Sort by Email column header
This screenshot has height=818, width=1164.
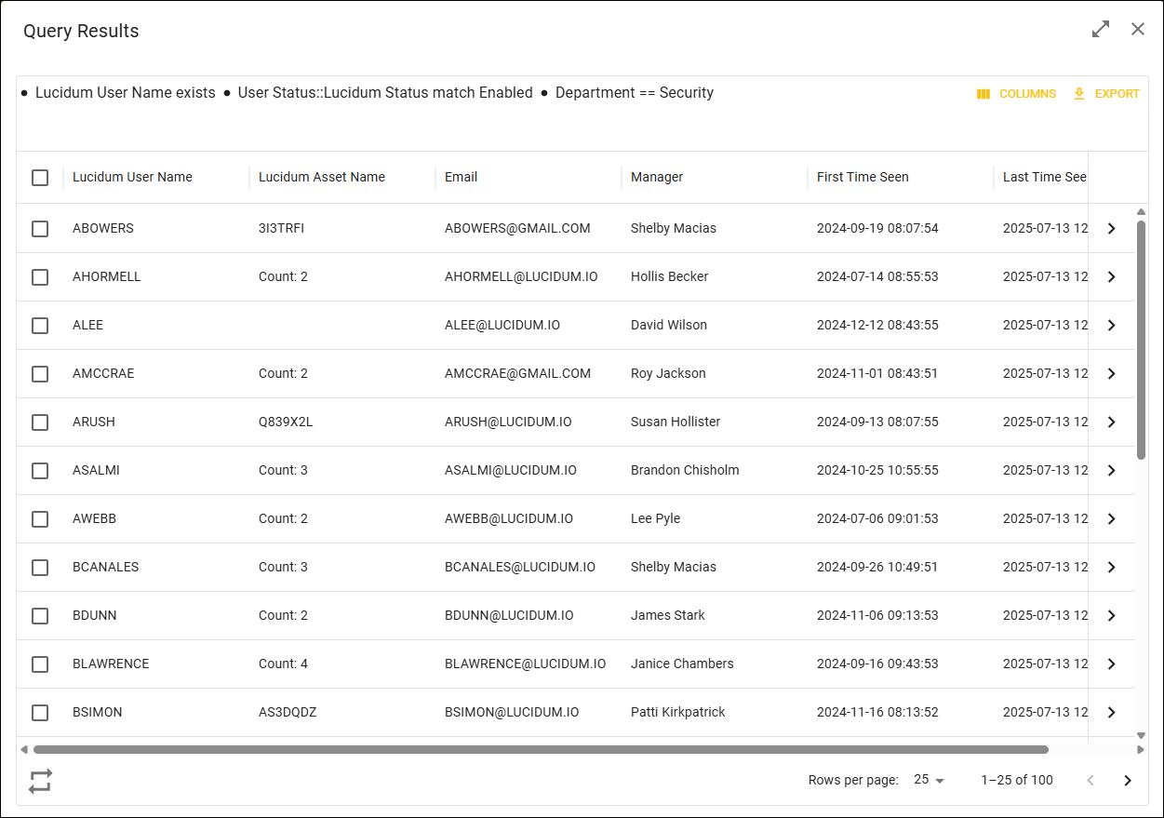(461, 177)
